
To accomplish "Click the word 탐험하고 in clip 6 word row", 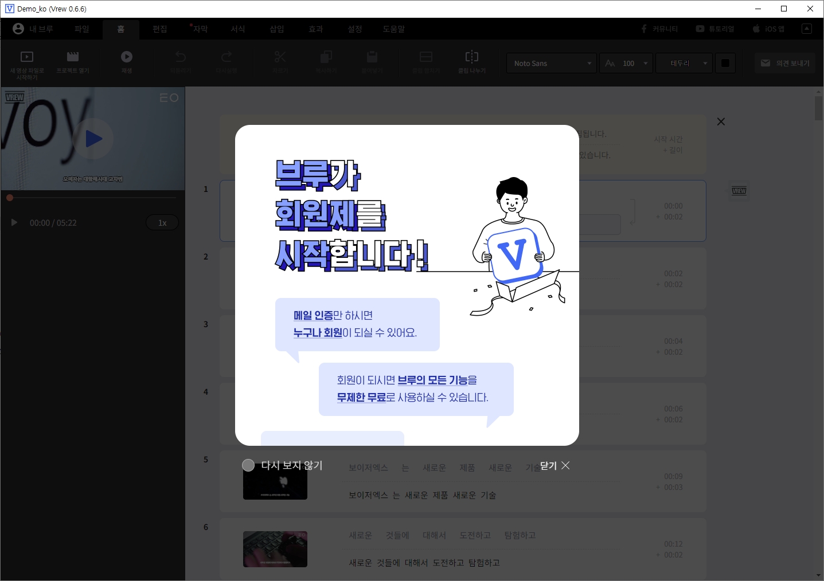I will coord(520,535).
